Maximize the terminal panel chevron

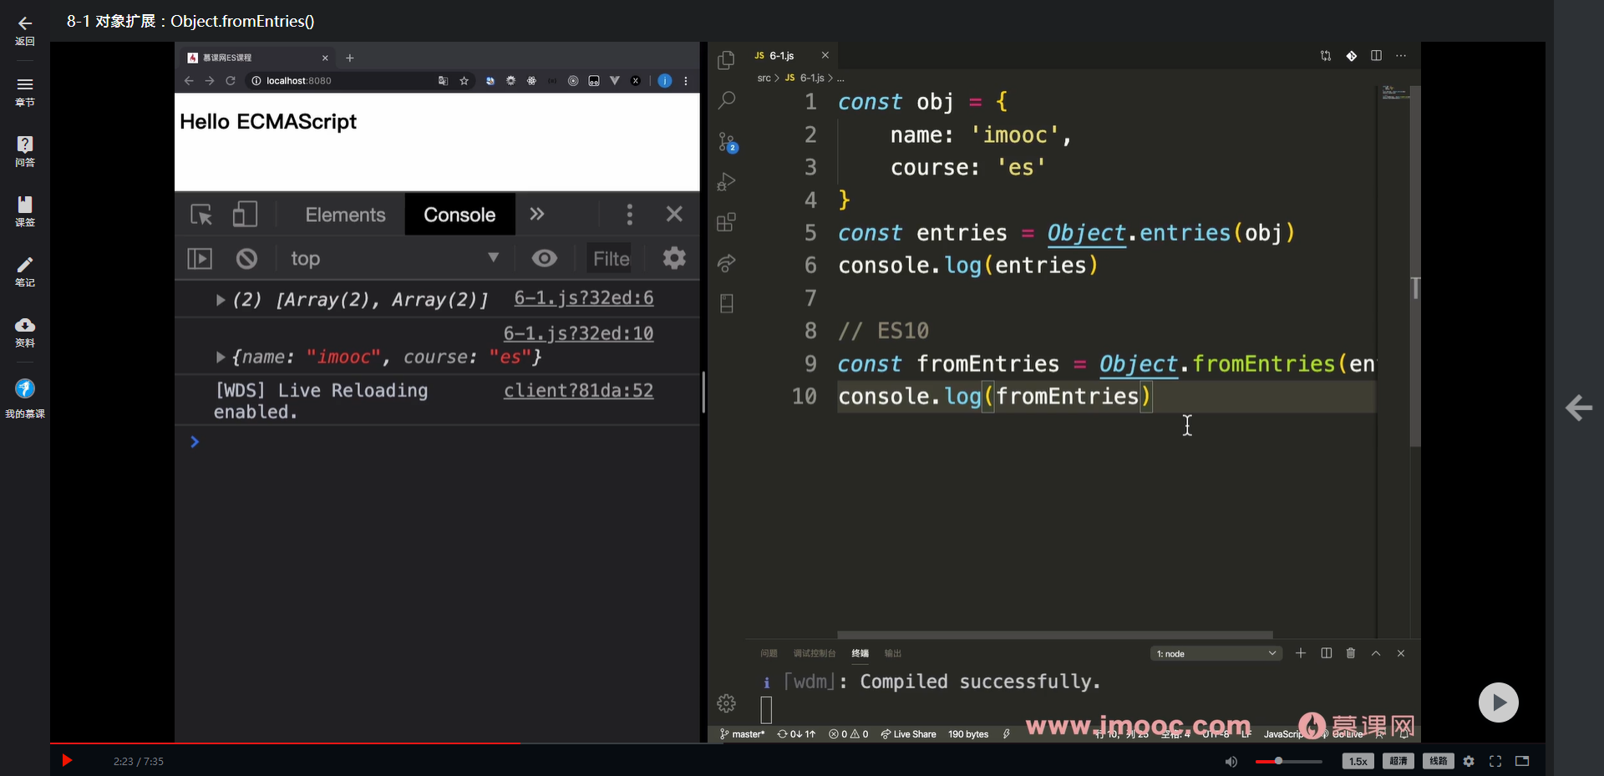[1376, 653]
